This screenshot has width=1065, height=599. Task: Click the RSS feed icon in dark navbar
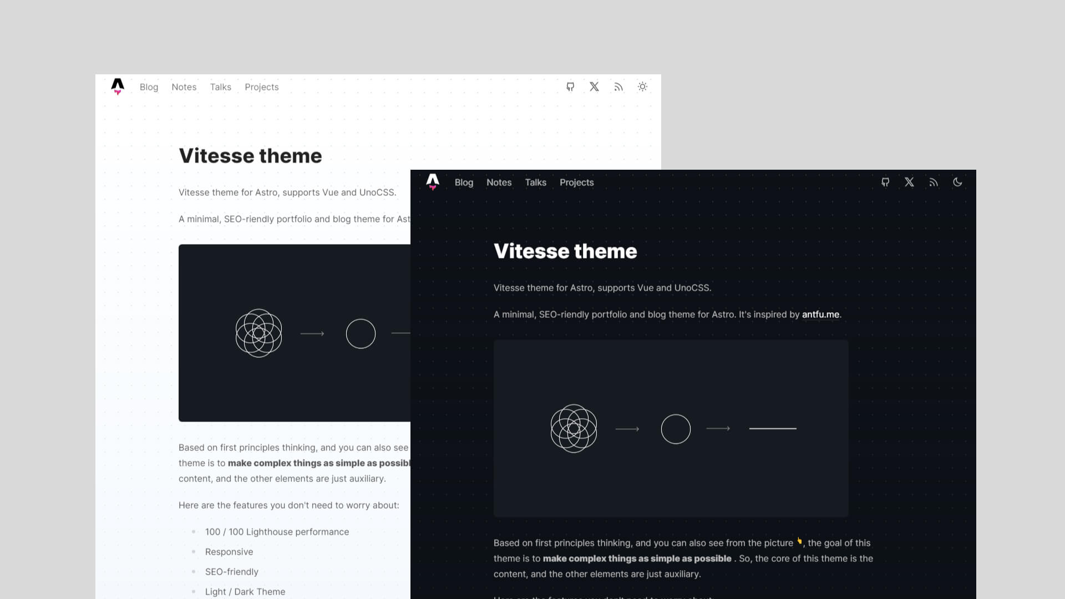pos(934,181)
